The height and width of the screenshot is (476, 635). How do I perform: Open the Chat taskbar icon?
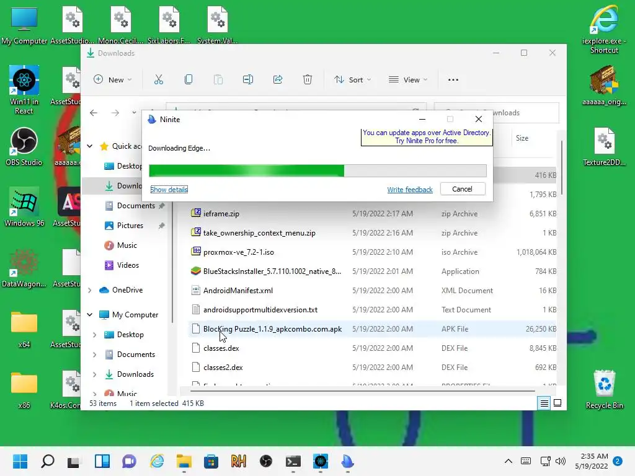tap(129, 461)
